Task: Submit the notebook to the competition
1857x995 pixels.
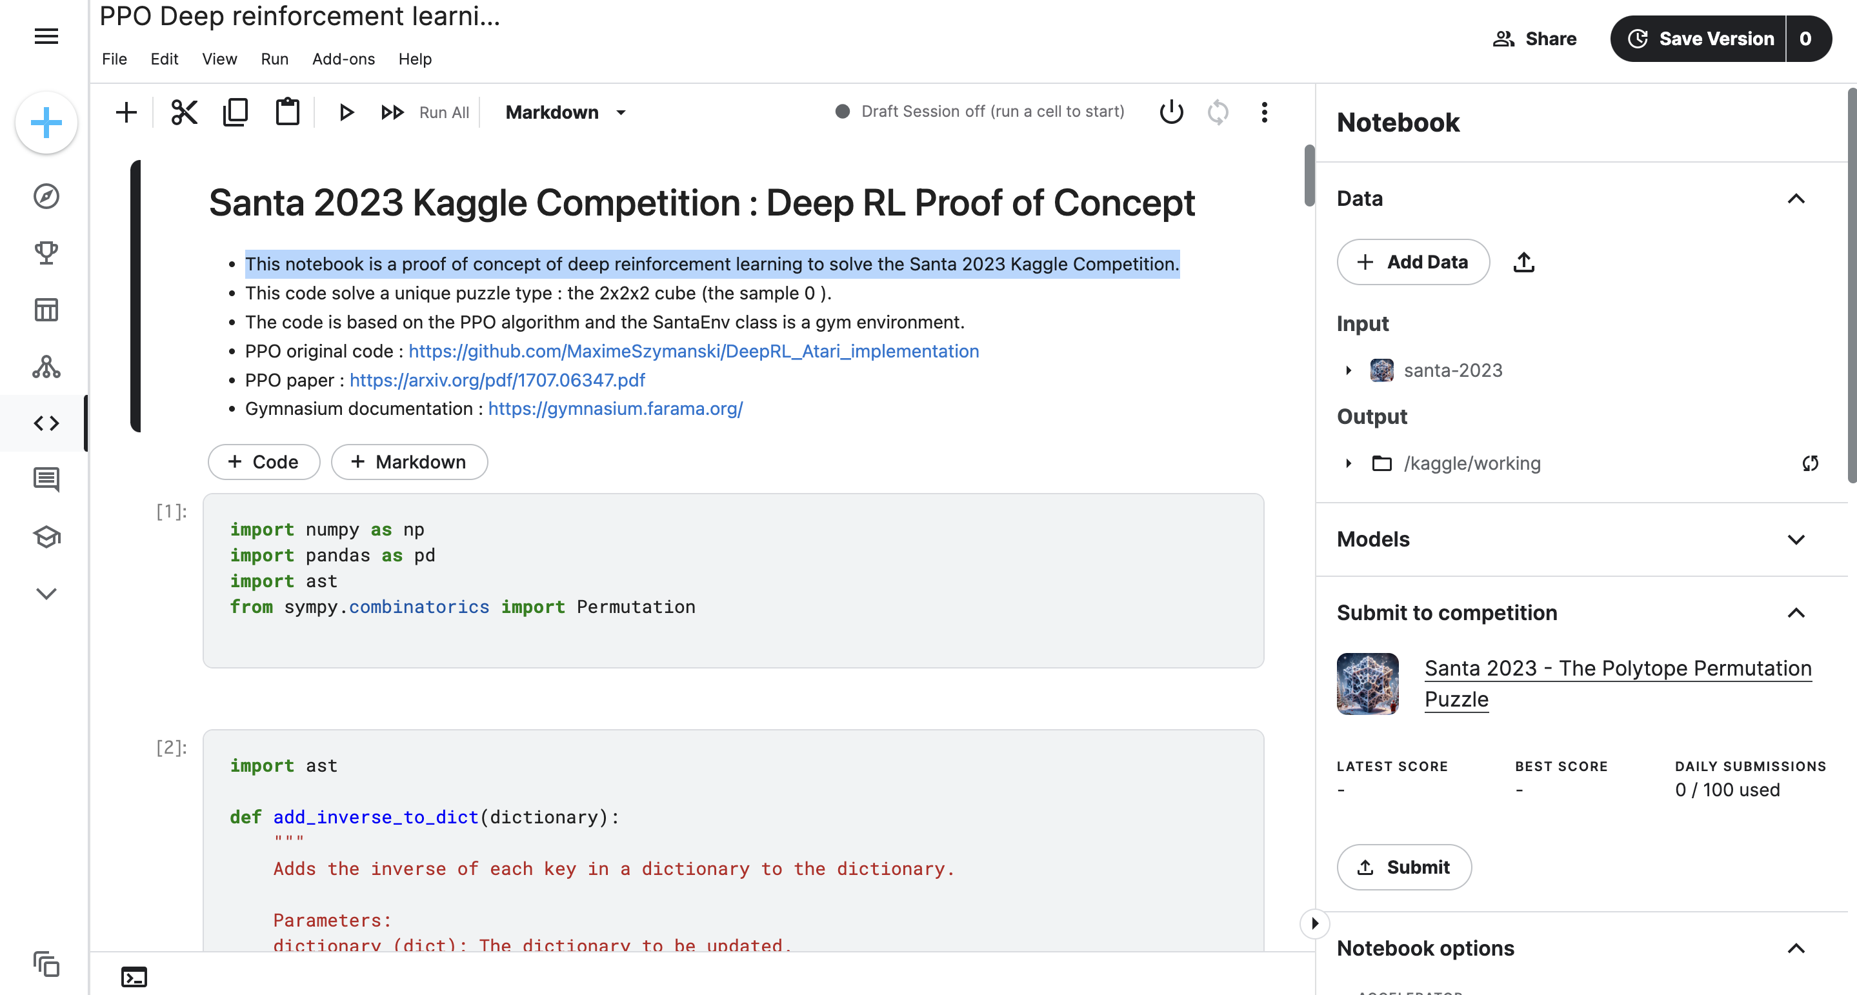Action: click(1403, 867)
